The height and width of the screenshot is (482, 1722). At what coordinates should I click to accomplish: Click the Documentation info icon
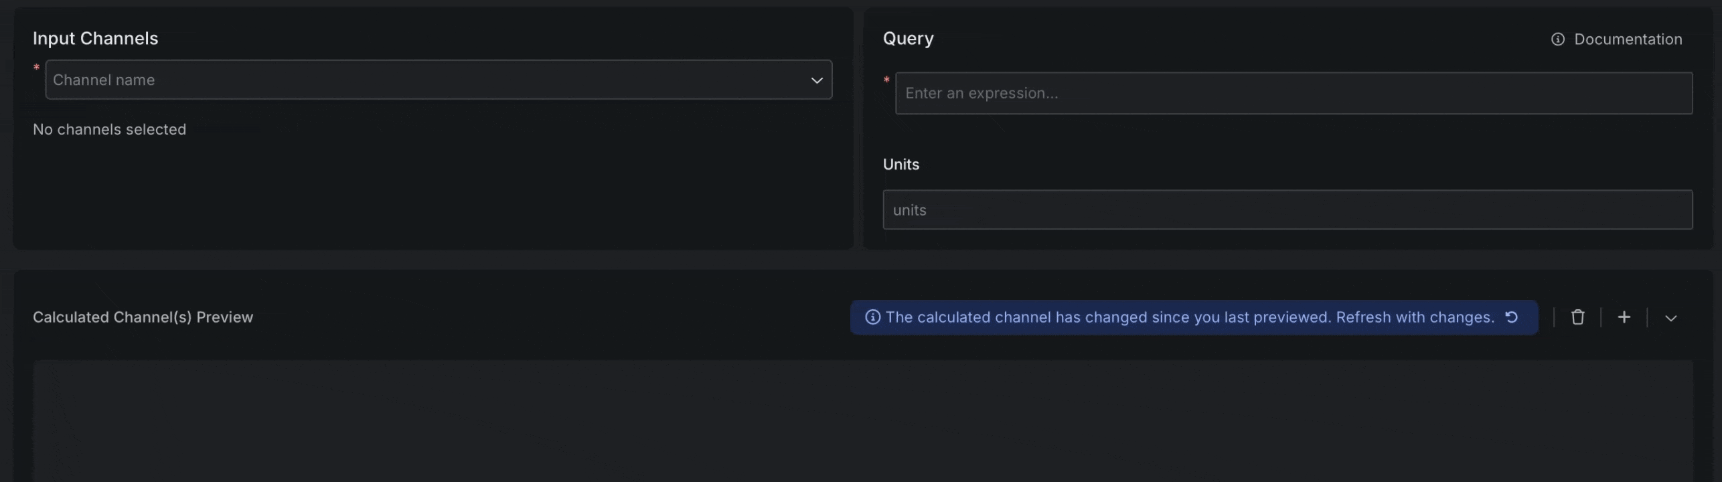[1558, 39]
